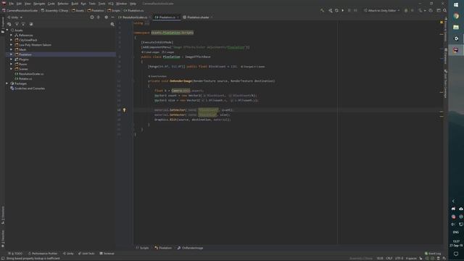The width and height of the screenshot is (464, 261).
Task: Open Unity from the Windows taskbar
Action: tap(456, 38)
